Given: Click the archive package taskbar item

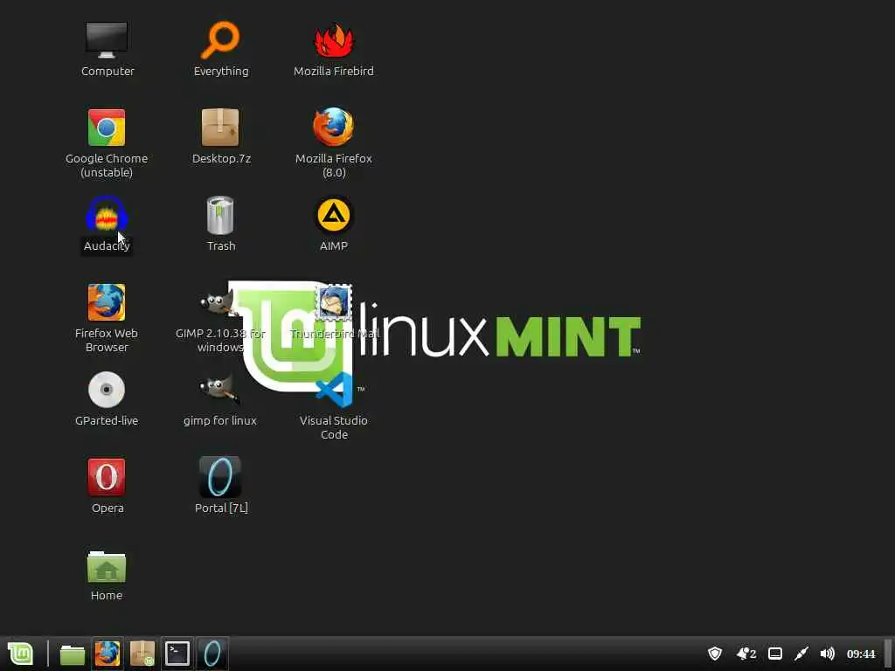Looking at the screenshot, I should tap(142, 654).
